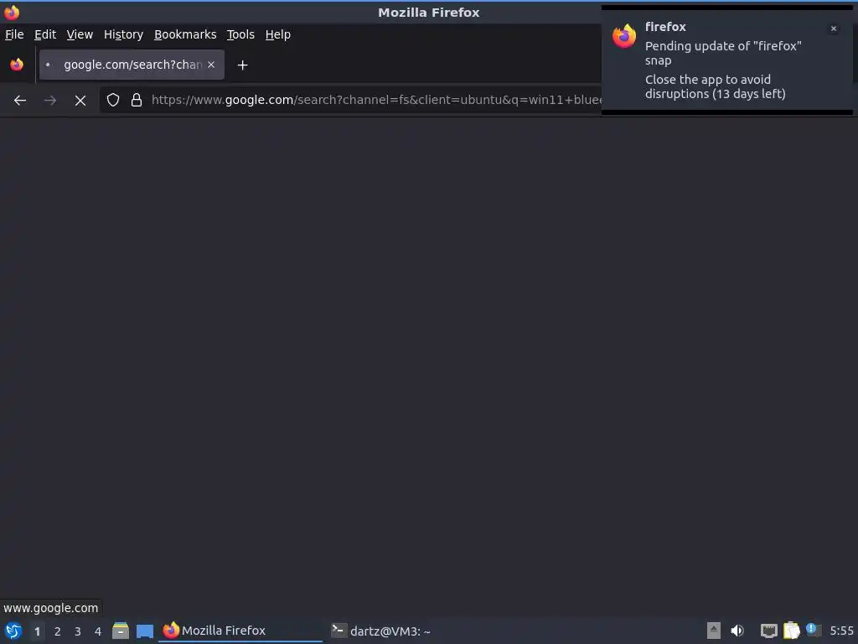Switch to workspace 3

[78, 631]
